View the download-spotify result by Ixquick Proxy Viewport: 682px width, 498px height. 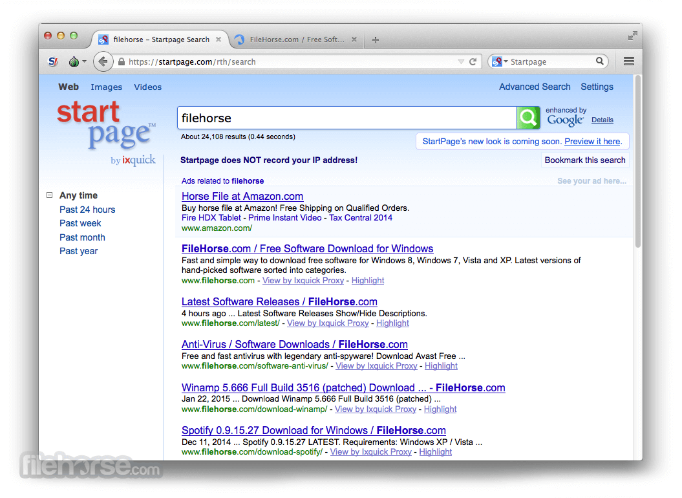(x=370, y=452)
